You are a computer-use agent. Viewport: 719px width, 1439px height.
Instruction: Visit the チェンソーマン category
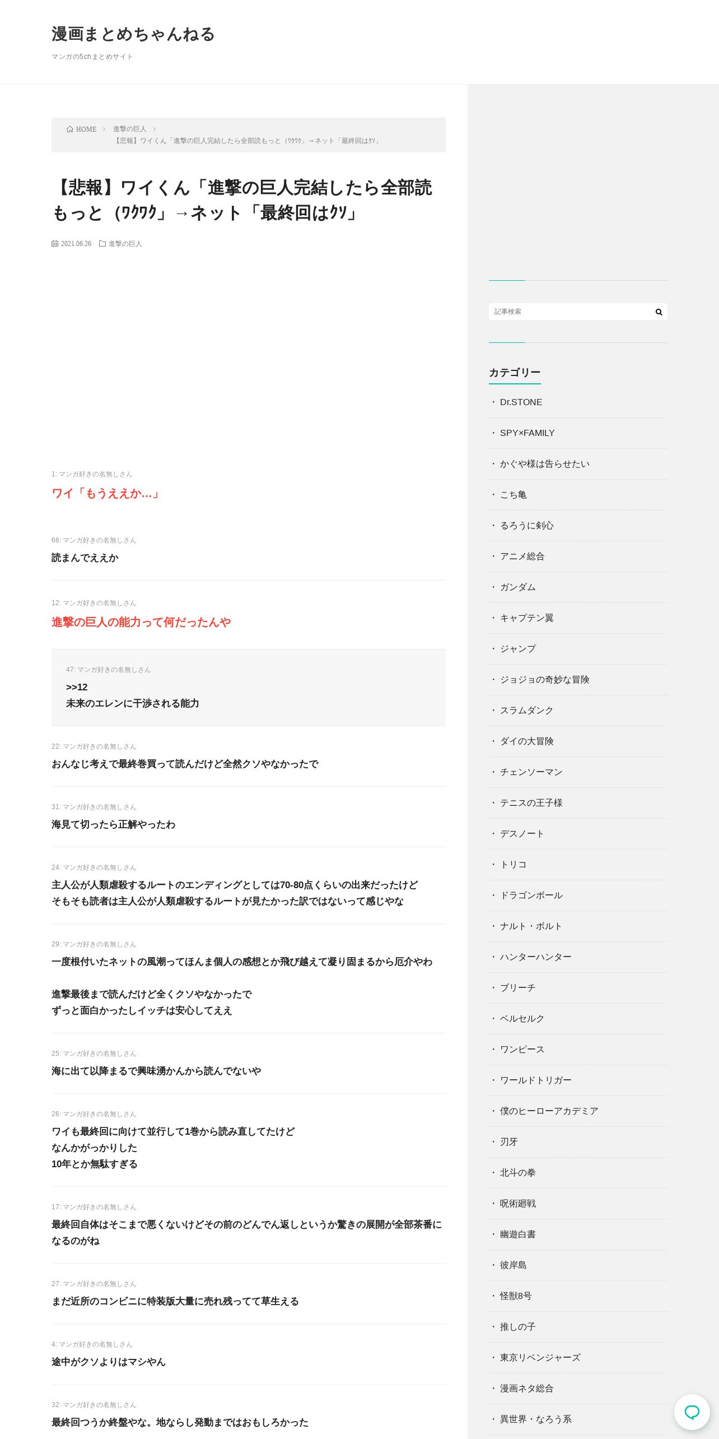[x=531, y=772]
